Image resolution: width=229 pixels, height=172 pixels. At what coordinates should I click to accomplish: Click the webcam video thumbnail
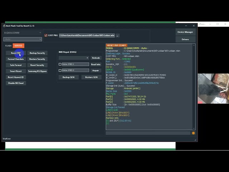pos(213,89)
